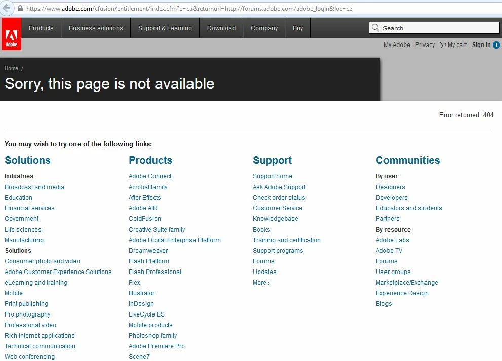Open the Manufacturing link
This screenshot has height=361, width=502.
(x=24, y=240)
